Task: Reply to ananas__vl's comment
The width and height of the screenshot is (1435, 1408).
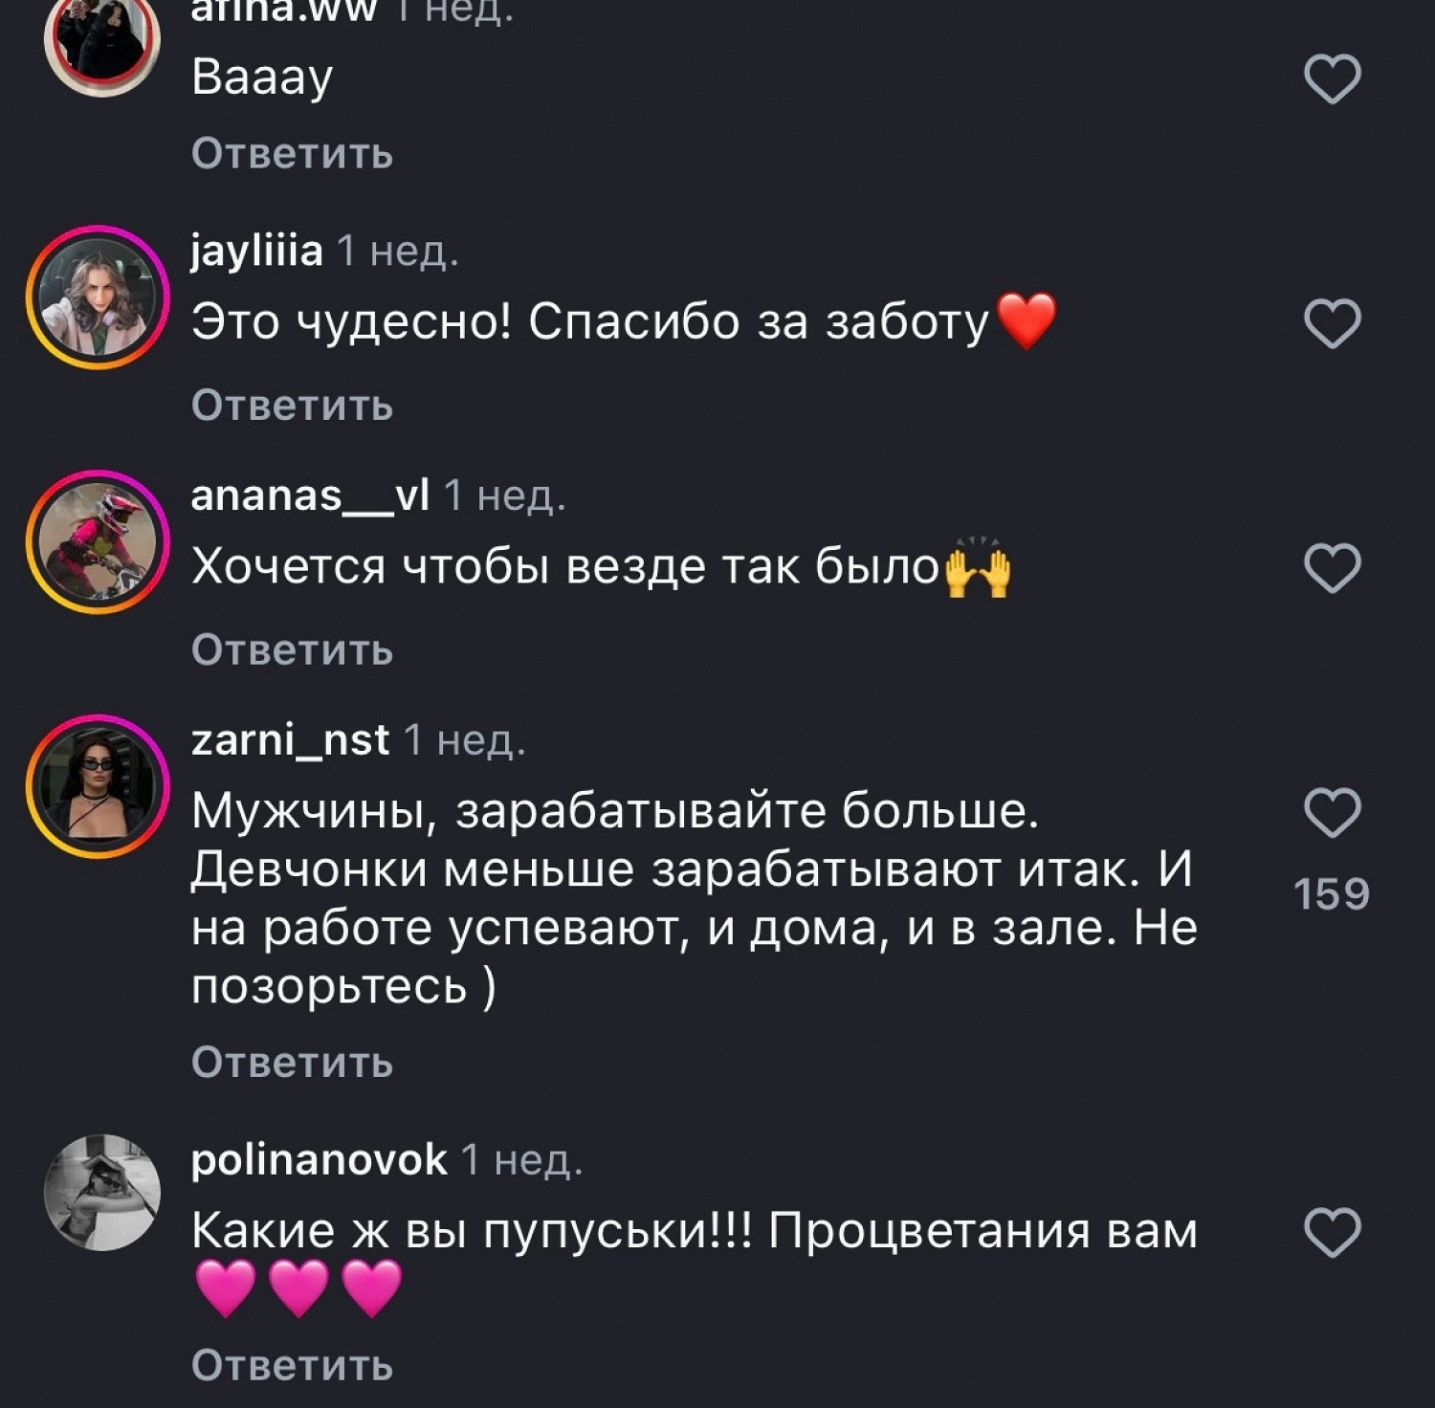Action: [292, 650]
